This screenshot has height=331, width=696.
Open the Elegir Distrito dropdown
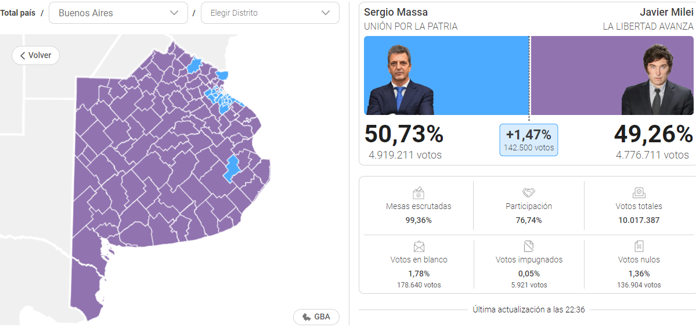pos(270,13)
